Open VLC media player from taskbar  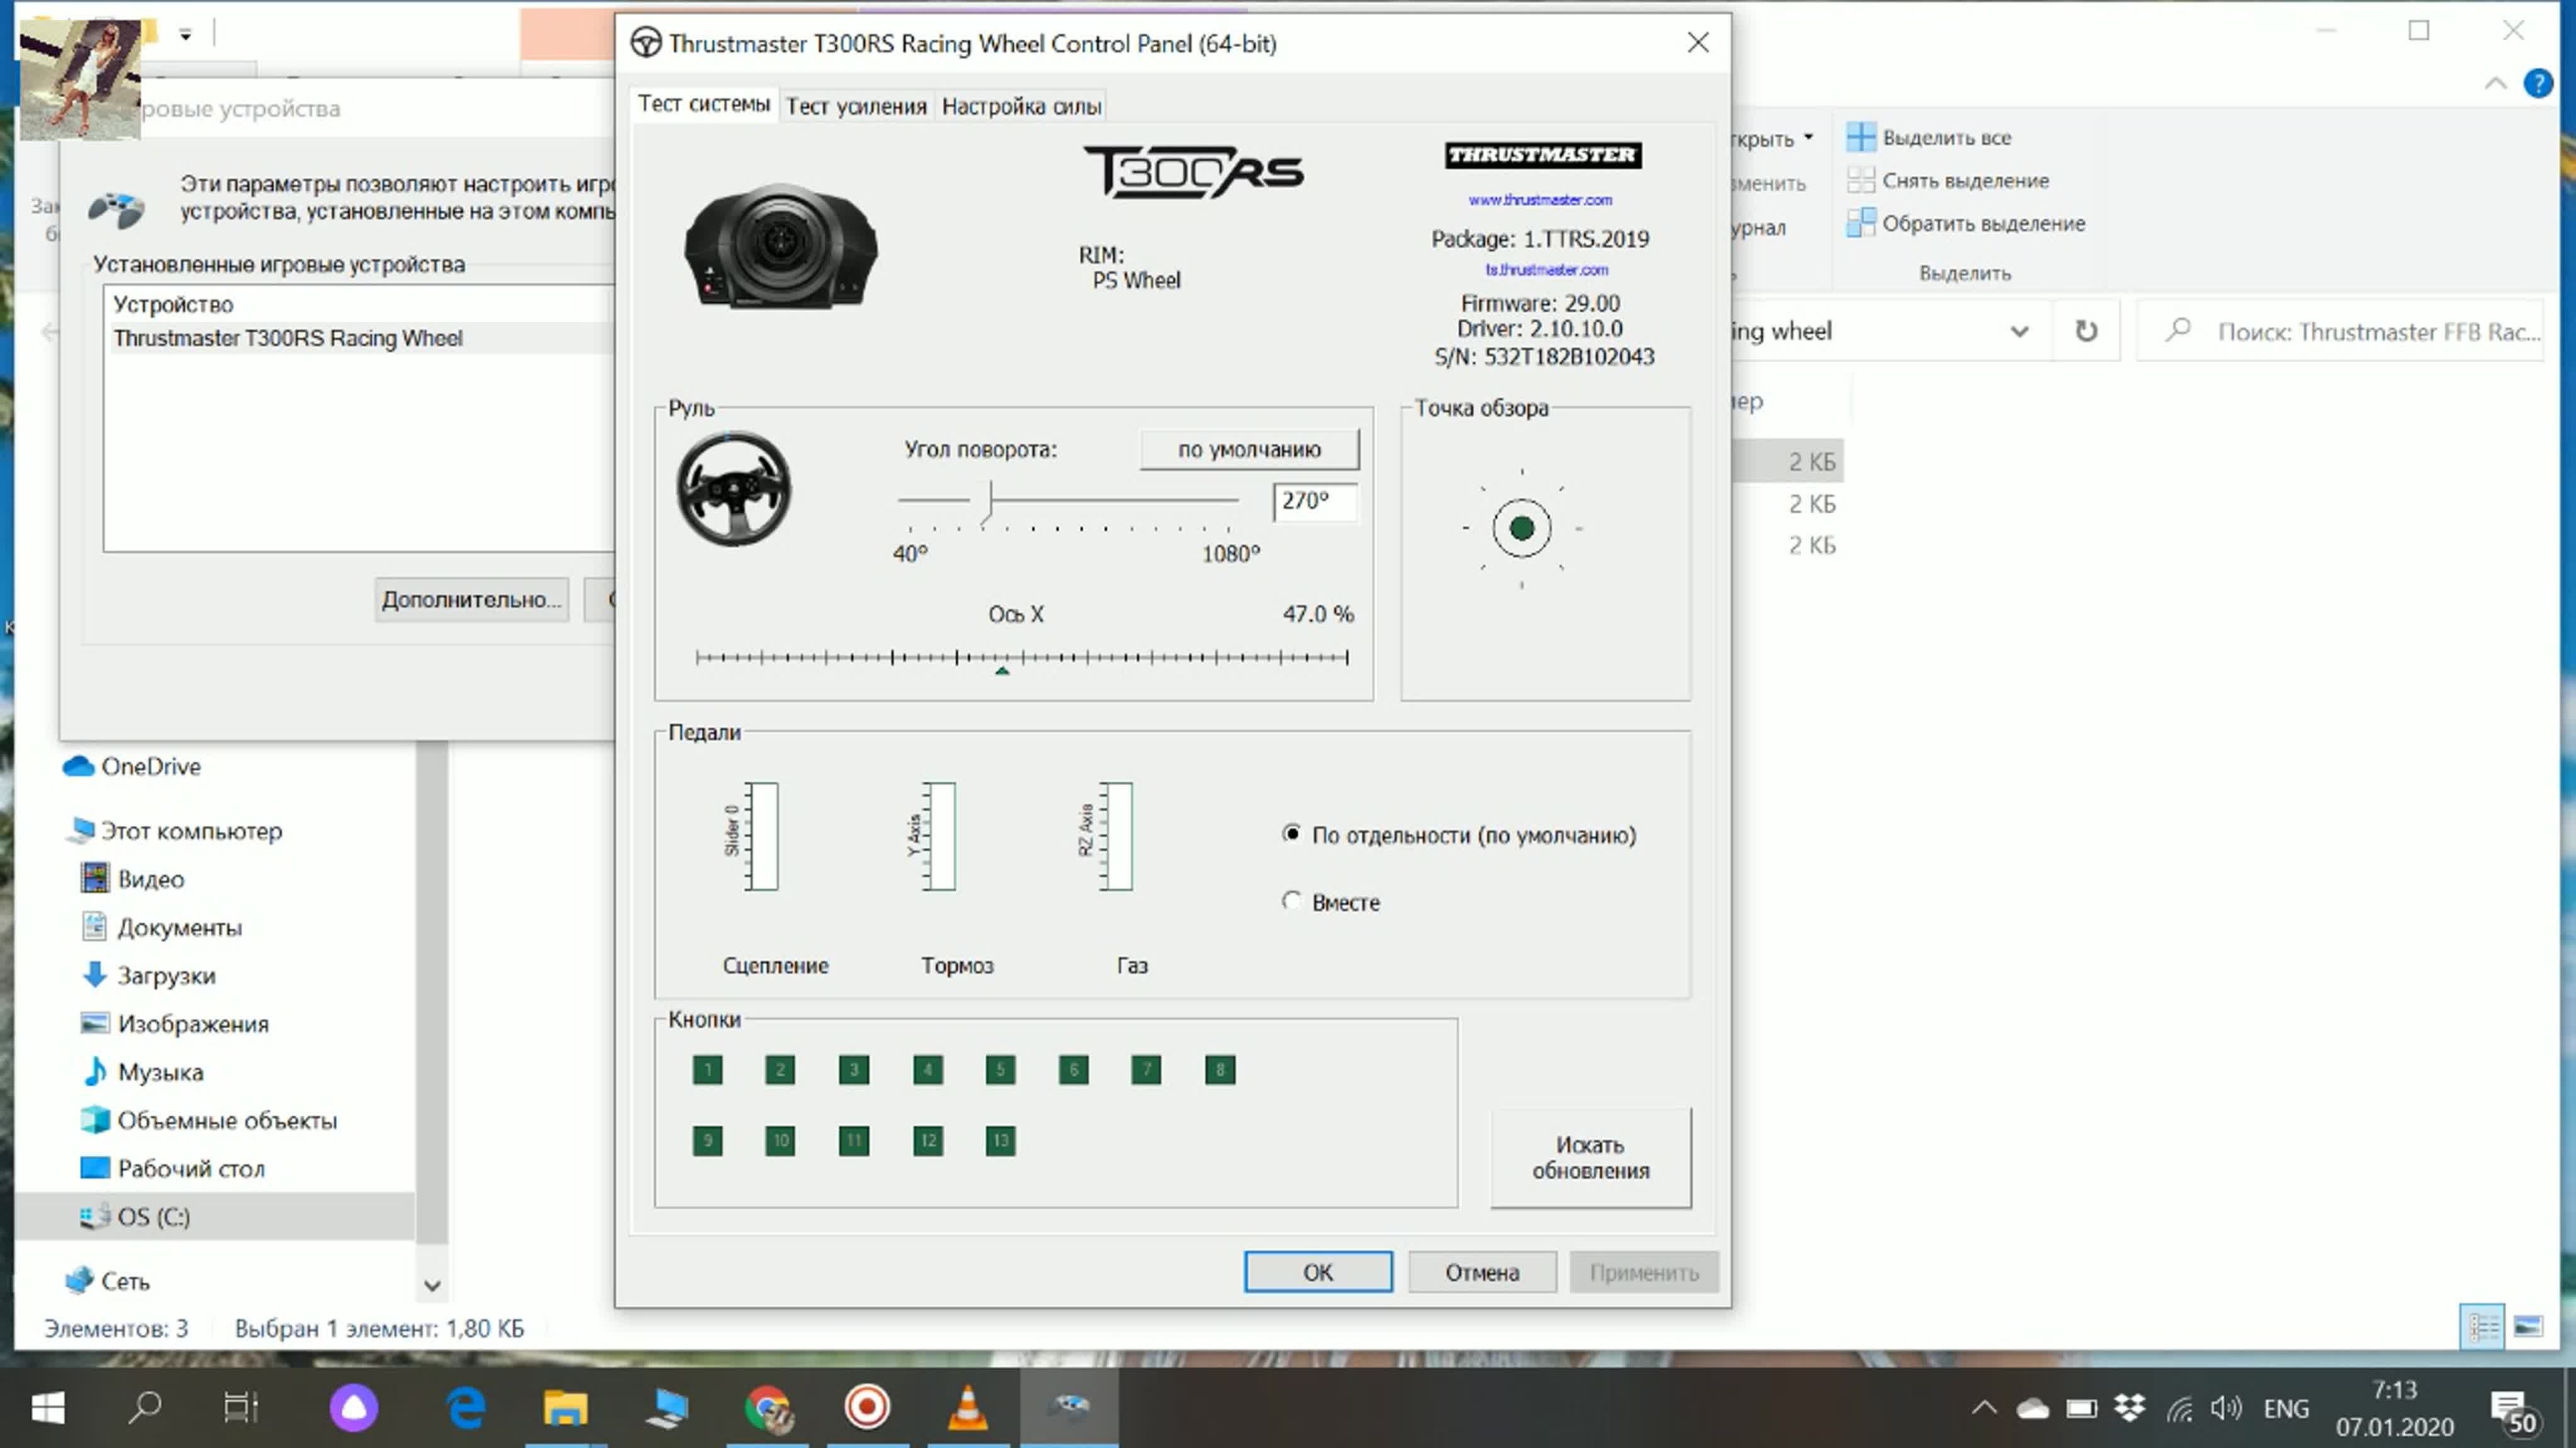click(x=967, y=1408)
